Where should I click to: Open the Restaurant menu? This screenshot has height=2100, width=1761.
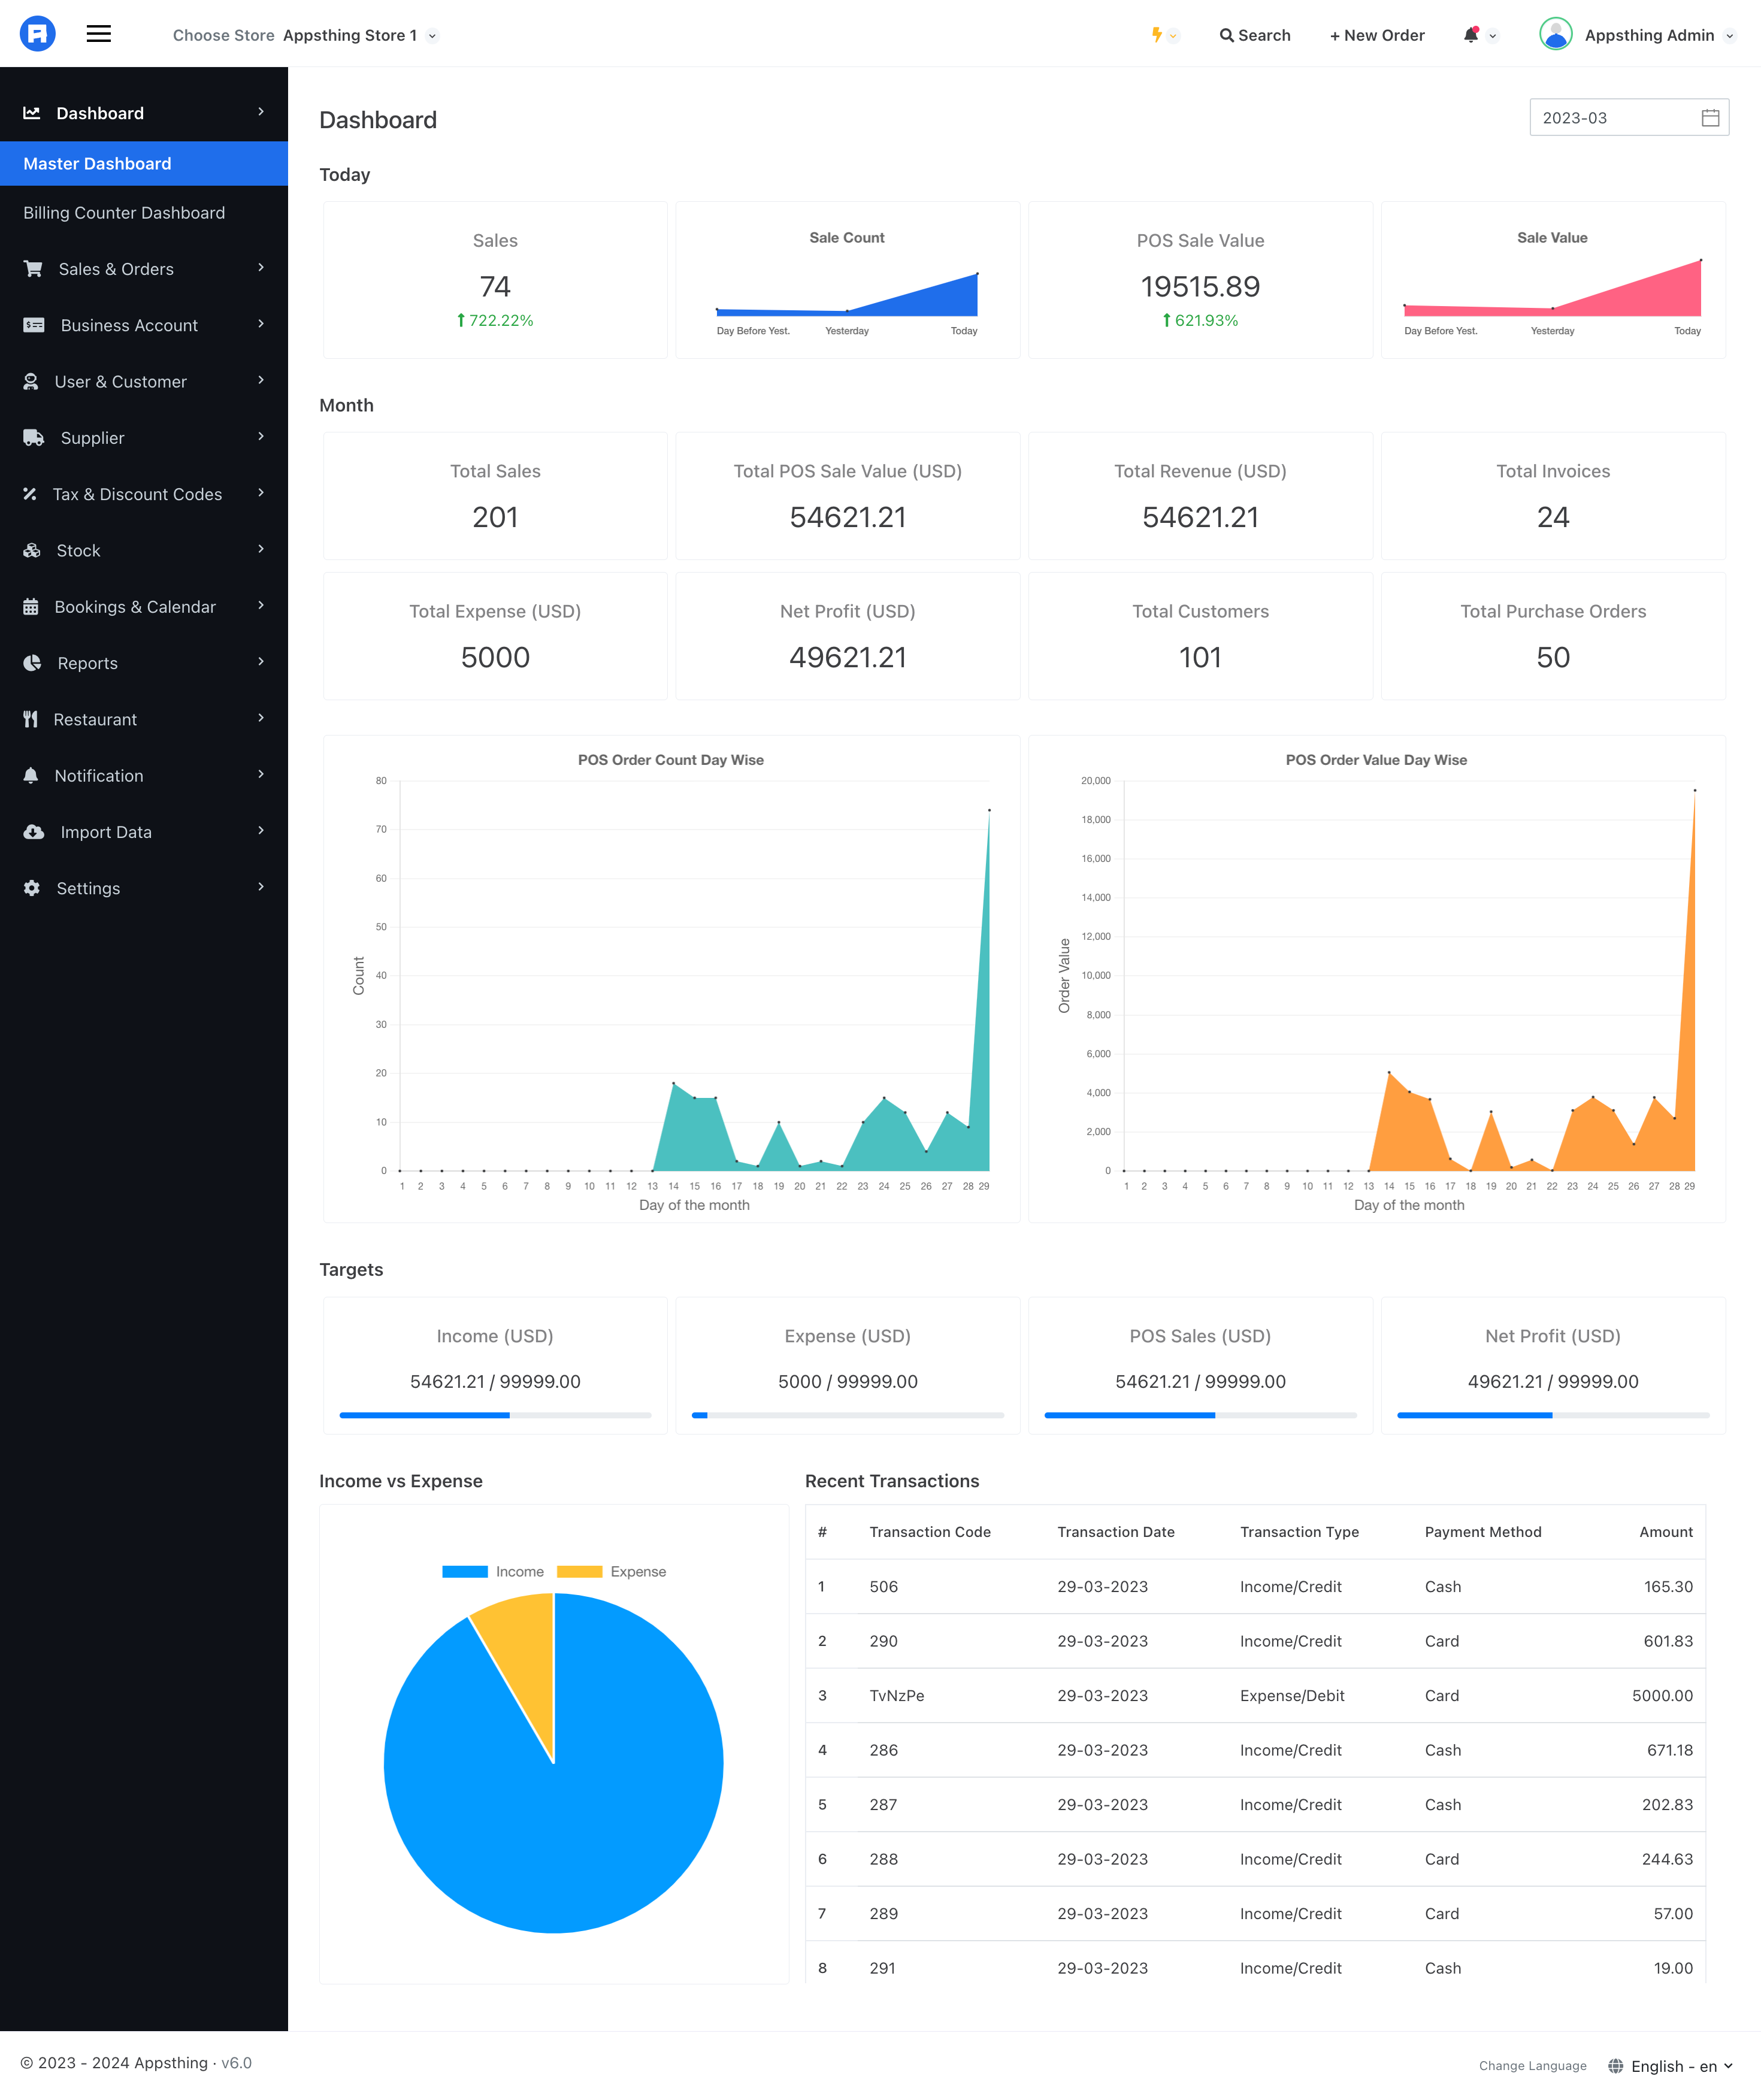(x=144, y=719)
